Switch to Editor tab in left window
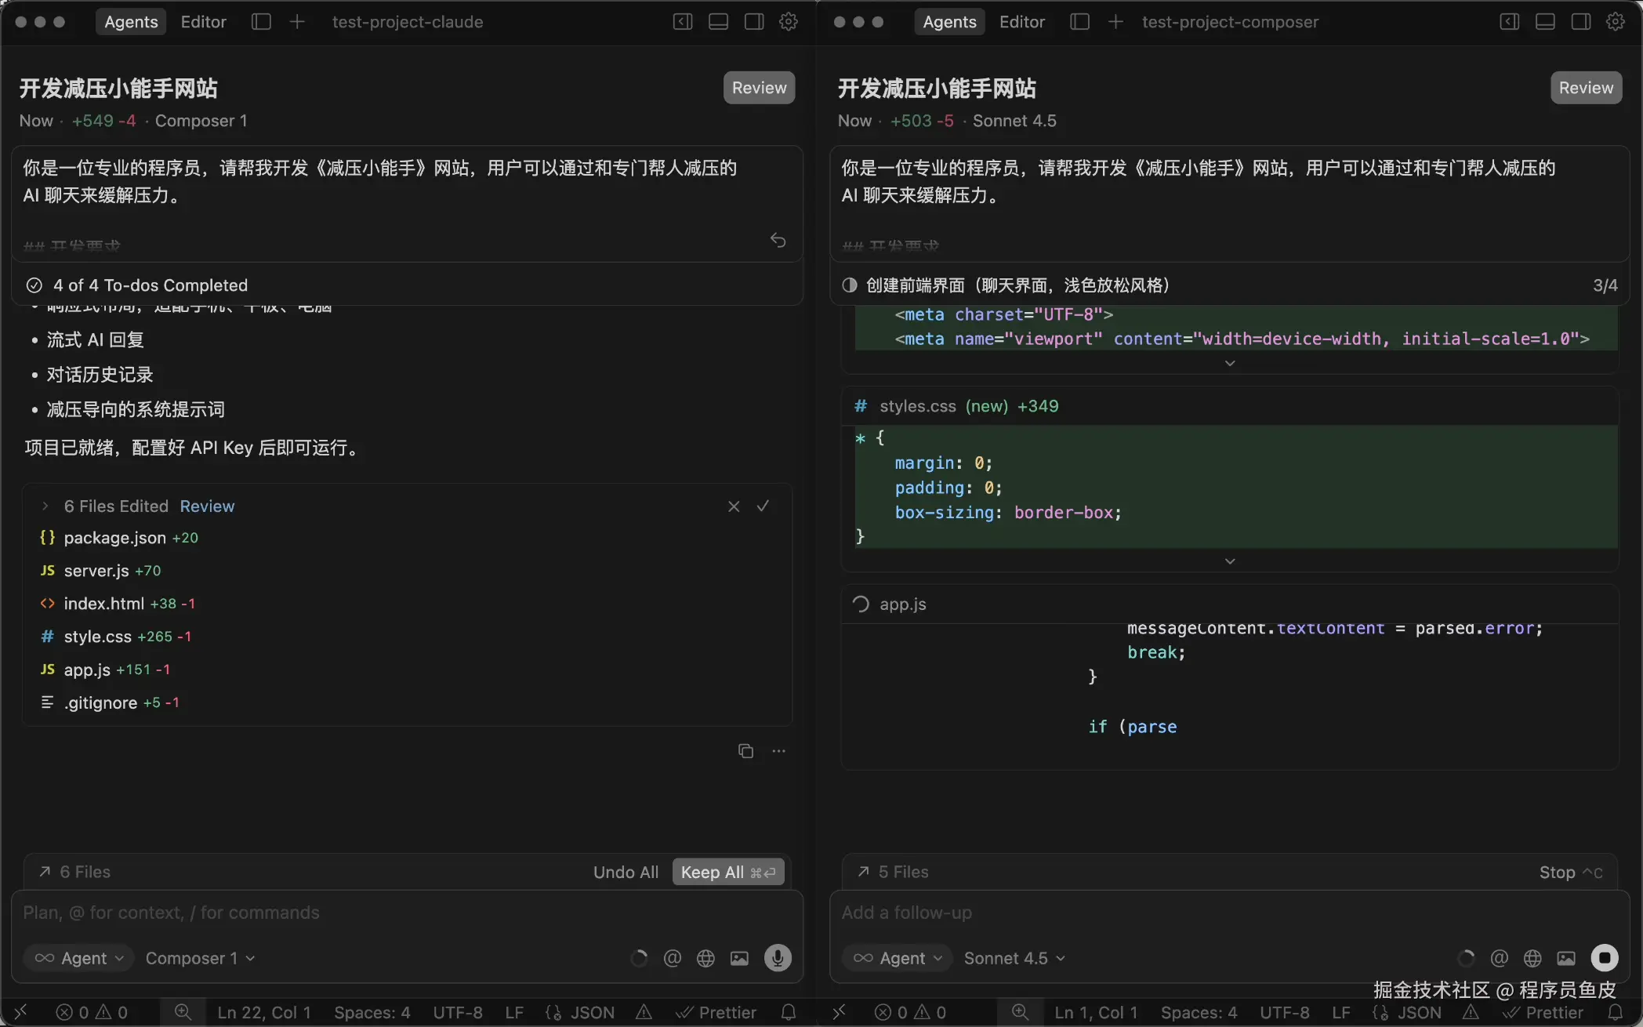Screen dimensions: 1643x1027 203,22
